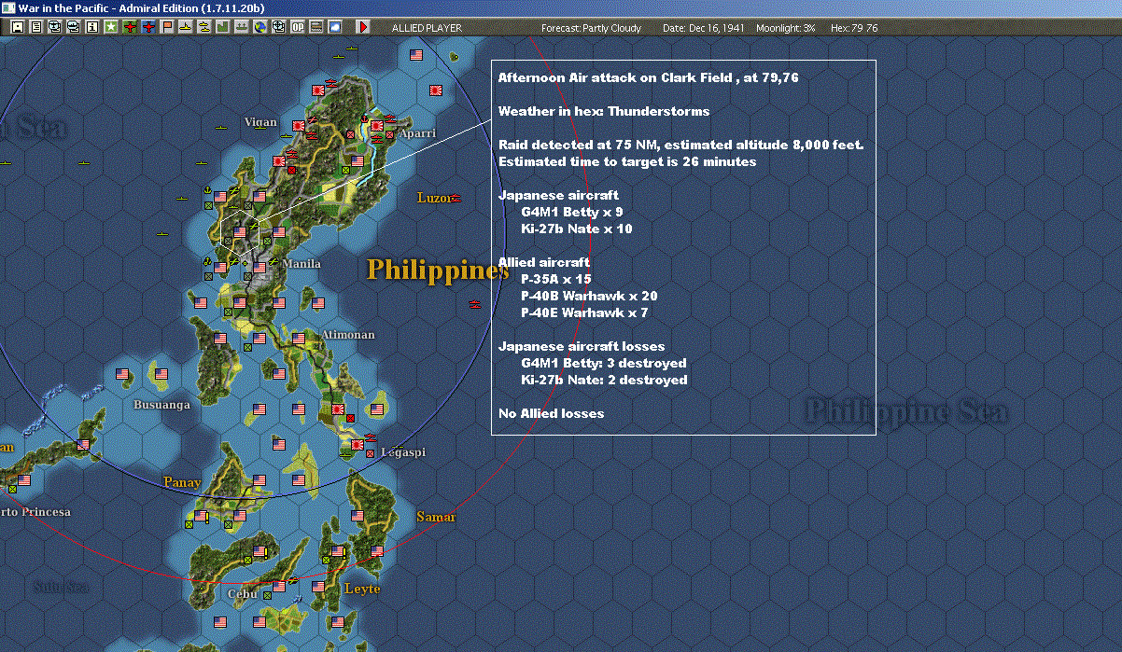The height and width of the screenshot is (652, 1122).
Task: Click the Moonlight: 3% status text
Action: (x=786, y=28)
